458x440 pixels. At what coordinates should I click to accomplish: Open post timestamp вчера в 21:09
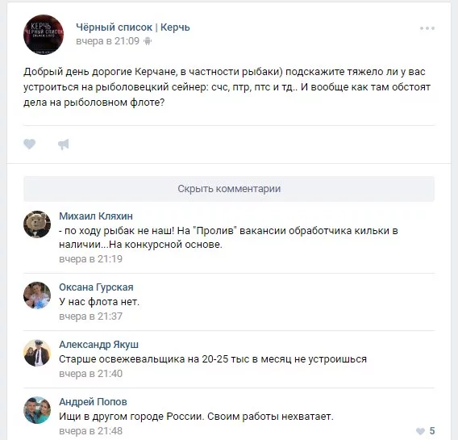107,41
